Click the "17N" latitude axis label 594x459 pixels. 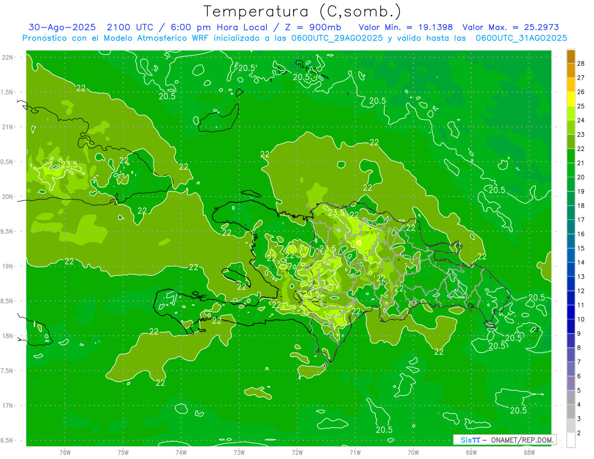[x=8, y=406]
